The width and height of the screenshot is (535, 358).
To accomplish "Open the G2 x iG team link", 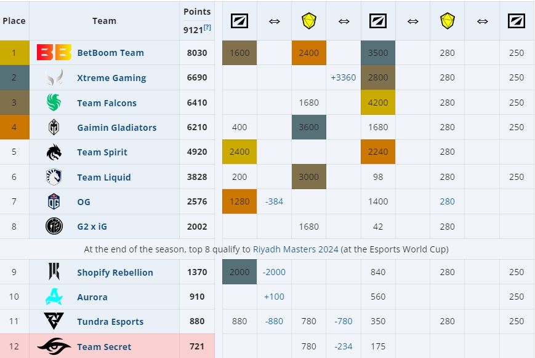I will [92, 227].
